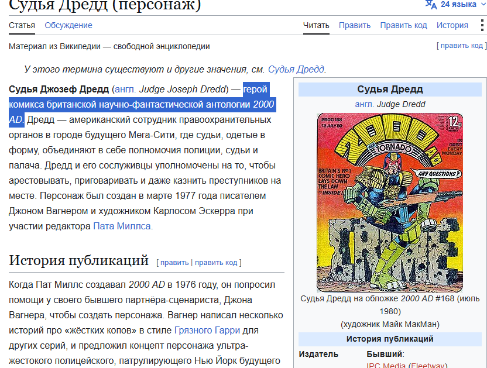Open the Править tab

[x=354, y=25]
